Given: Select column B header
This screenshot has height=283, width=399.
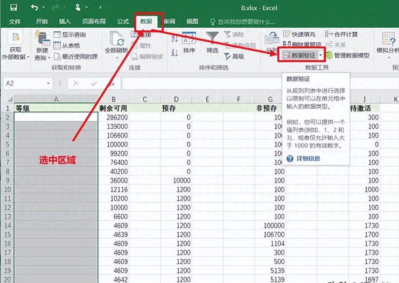Looking at the screenshot, I should [x=113, y=99].
